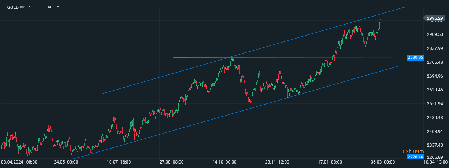Screen dimensions: 449x168
Task: Click time axis label 17.01 08:00
Action: (x=330, y=162)
